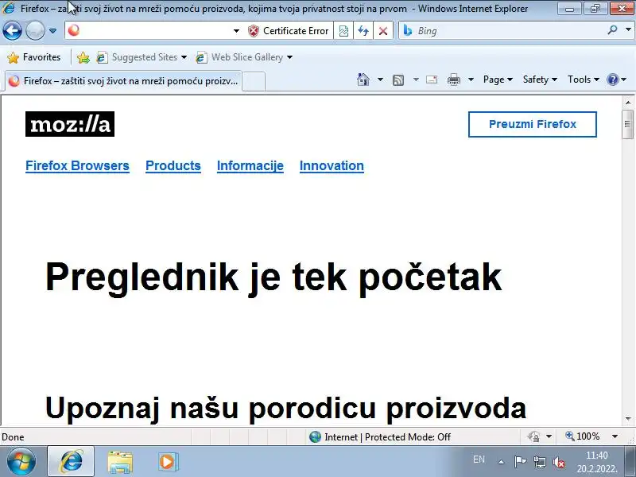Click the vertical scrollbar up arrow
636x477 pixels.
[628, 103]
